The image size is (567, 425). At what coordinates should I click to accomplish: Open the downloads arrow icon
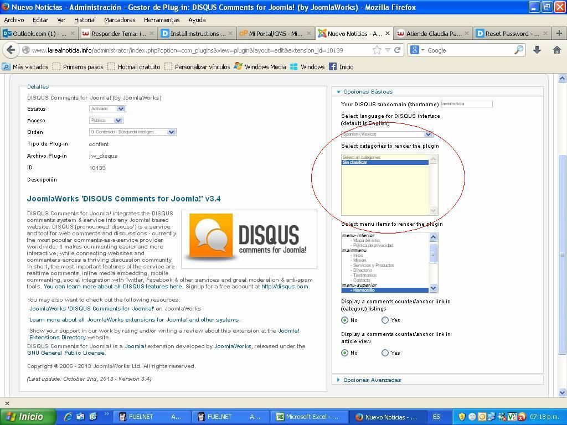(x=537, y=50)
